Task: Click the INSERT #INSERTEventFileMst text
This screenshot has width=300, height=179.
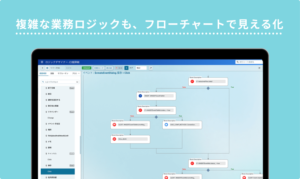Action: (x=154, y=96)
